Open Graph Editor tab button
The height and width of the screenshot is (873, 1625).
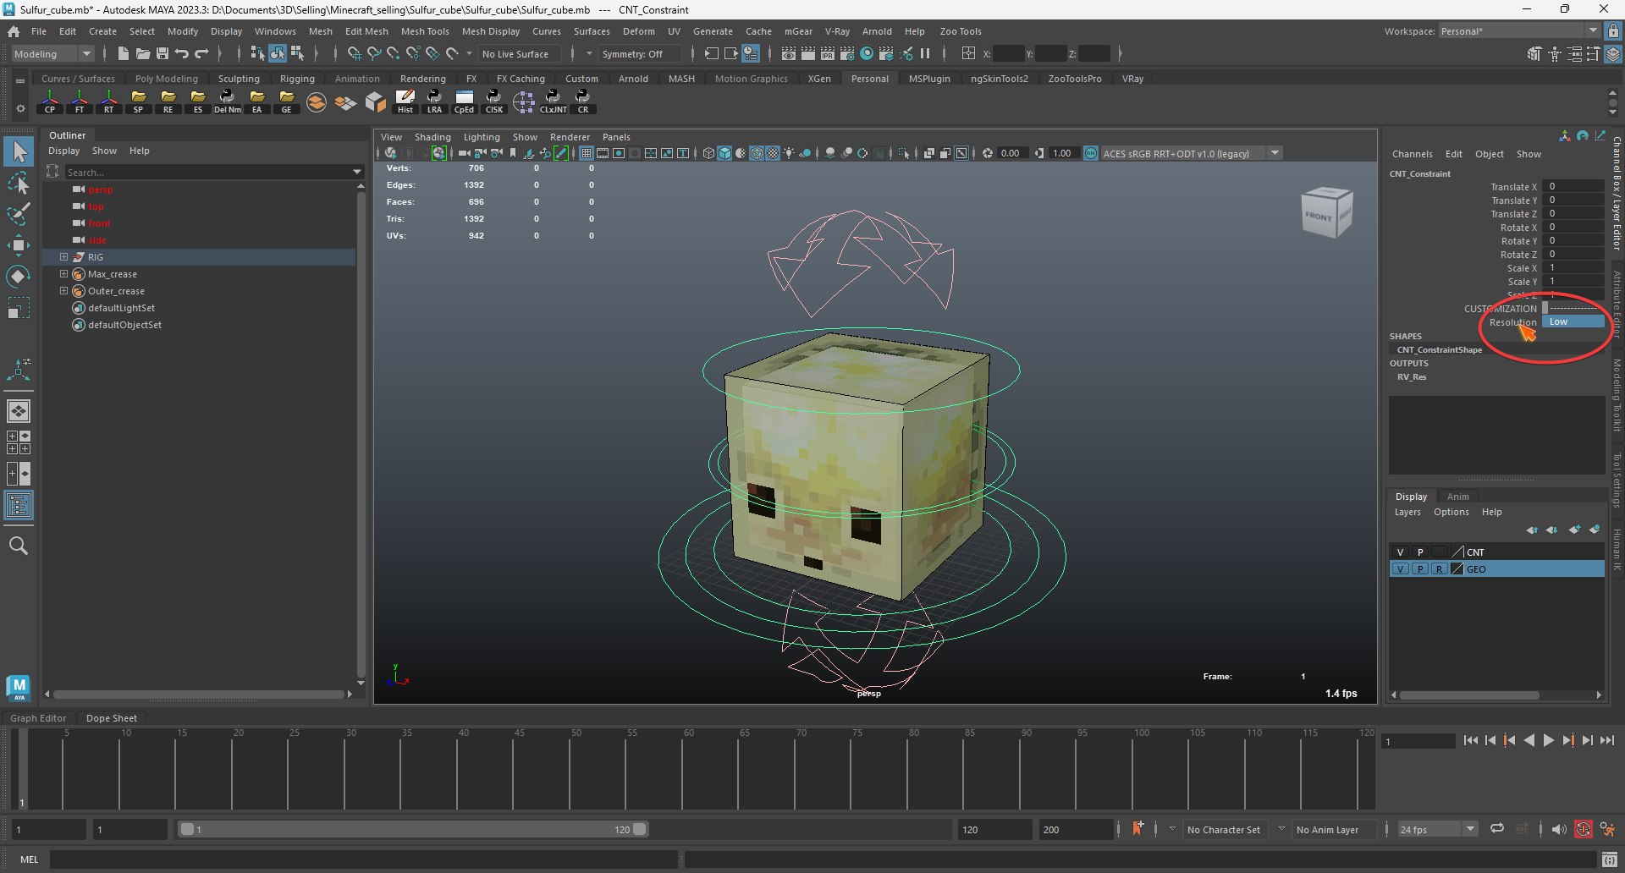pyautogui.click(x=38, y=717)
